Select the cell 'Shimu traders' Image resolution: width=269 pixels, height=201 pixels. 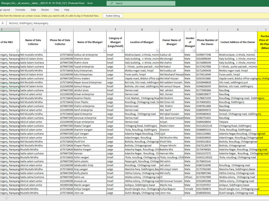coord(90,79)
